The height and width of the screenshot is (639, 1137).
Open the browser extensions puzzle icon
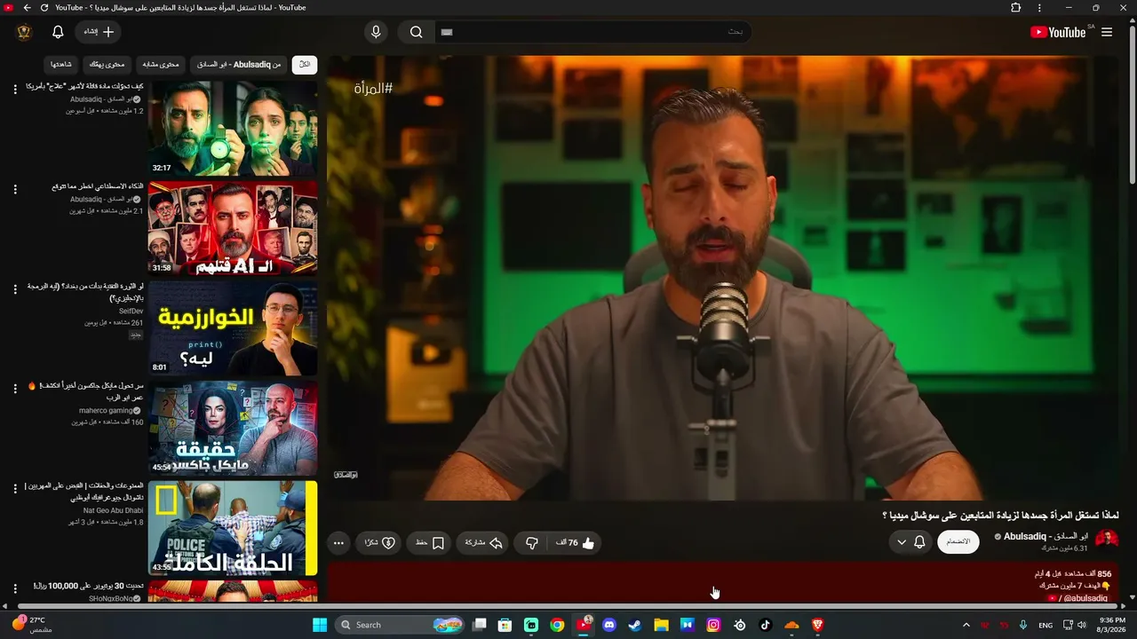point(1016,8)
